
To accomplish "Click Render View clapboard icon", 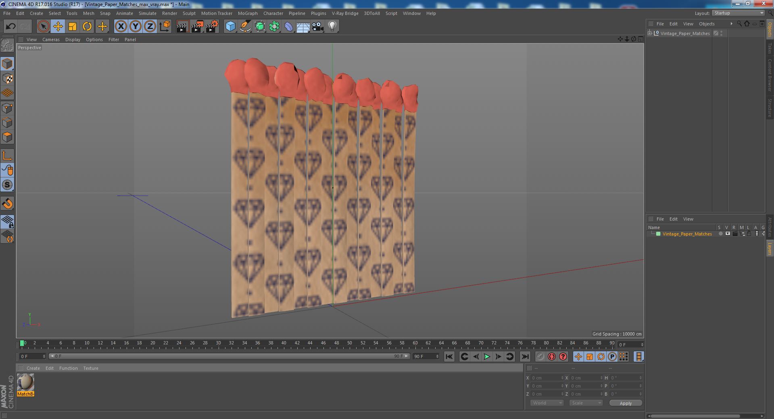I will coord(182,27).
